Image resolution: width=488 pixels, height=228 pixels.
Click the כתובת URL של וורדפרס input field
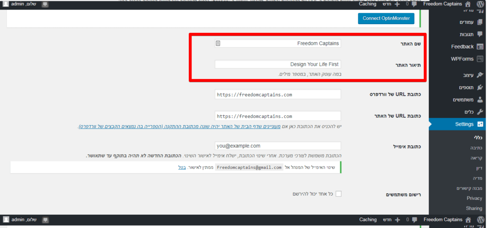[278, 95]
